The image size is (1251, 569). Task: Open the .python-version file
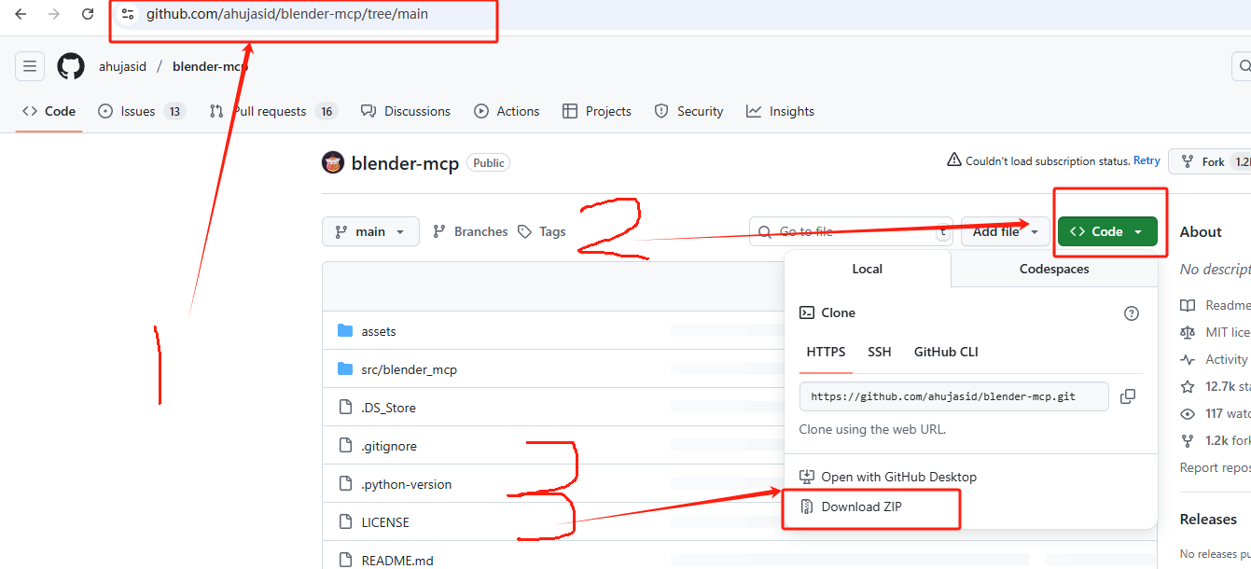coord(407,484)
